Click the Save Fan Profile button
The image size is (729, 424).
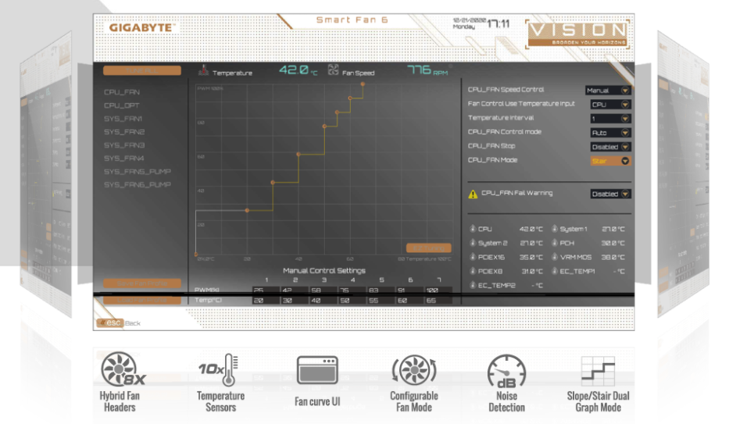point(141,283)
